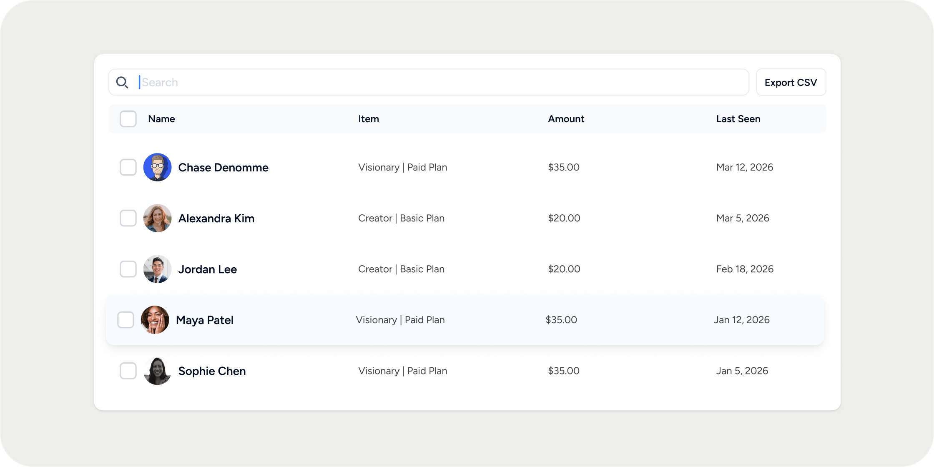Check the box for Alexandra Kim
Image resolution: width=934 pixels, height=467 pixels.
[x=128, y=218]
